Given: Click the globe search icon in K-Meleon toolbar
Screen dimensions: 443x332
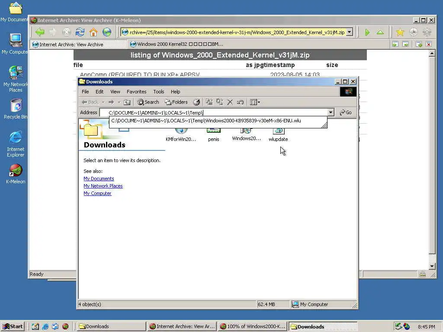Looking at the screenshot, I should [x=107, y=32].
